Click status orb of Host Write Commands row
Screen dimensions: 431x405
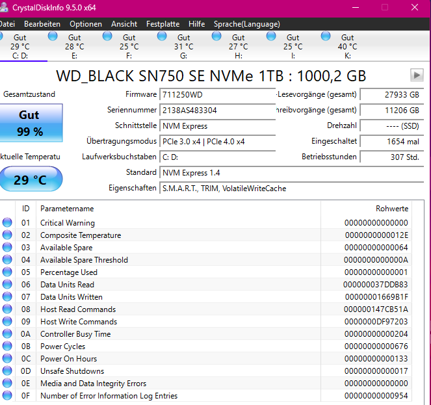pos(7,321)
